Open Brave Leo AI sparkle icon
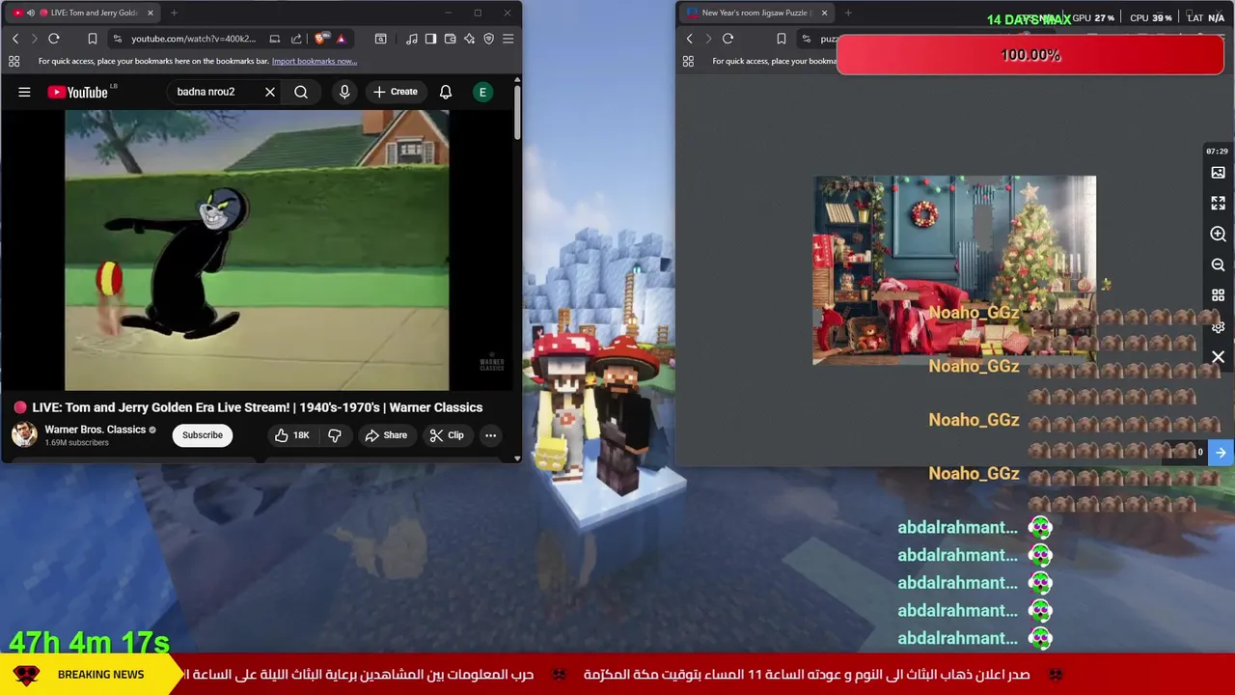The height and width of the screenshot is (695, 1235). click(469, 39)
